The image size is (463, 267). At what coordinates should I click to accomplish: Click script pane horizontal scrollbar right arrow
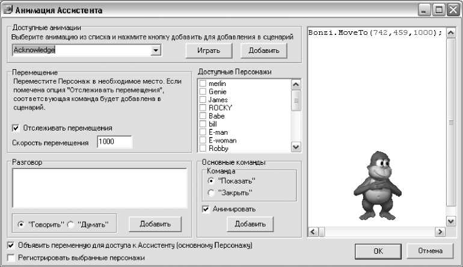click(x=440, y=232)
